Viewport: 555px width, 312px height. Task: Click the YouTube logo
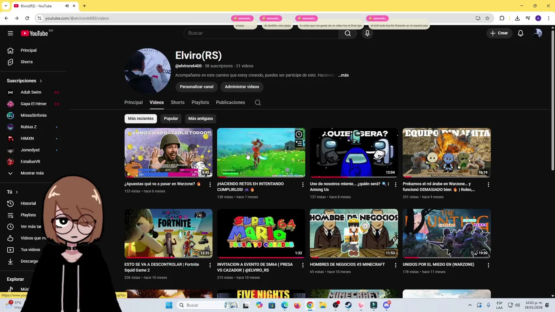tap(34, 33)
